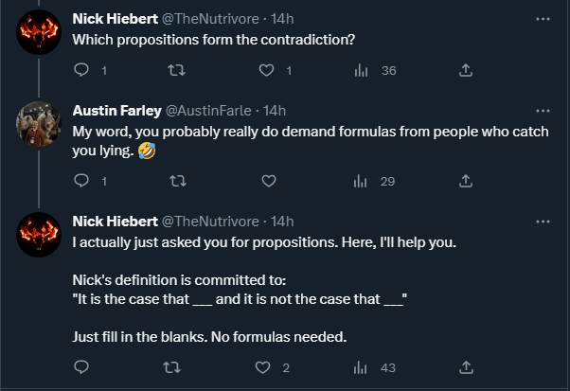Reply to Nick's last tweet
This screenshot has width=570, height=391.
pyautogui.click(x=81, y=366)
